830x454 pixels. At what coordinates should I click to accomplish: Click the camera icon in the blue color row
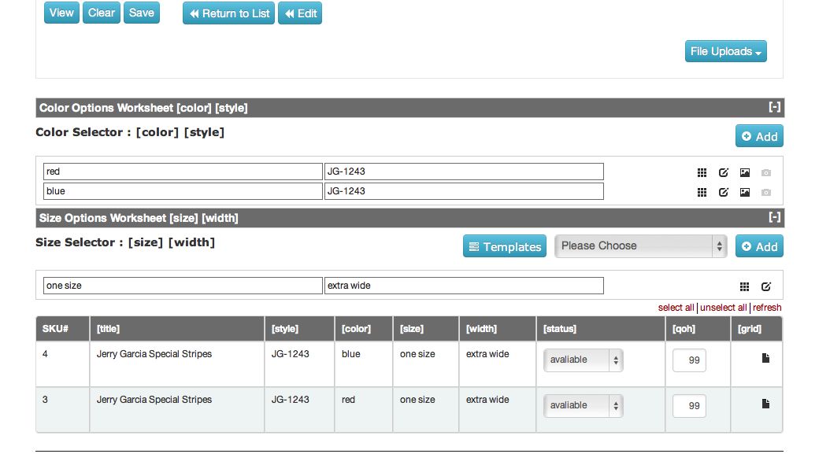[766, 192]
